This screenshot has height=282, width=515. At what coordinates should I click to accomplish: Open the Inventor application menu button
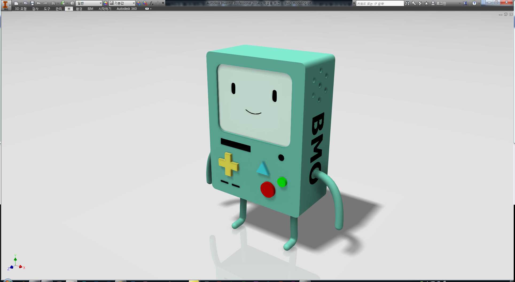(6, 5)
